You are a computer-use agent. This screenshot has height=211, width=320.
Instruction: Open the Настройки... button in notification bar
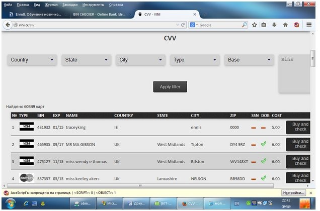(x=293, y=192)
